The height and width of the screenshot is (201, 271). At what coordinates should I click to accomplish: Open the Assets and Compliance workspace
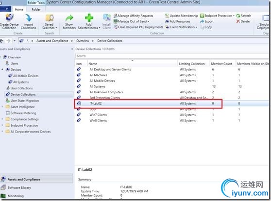pyautogui.click(x=36, y=180)
